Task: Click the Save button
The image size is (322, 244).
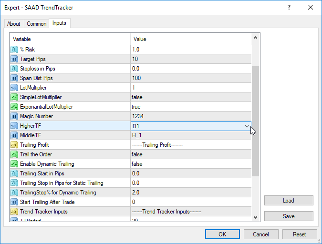Action: click(289, 216)
